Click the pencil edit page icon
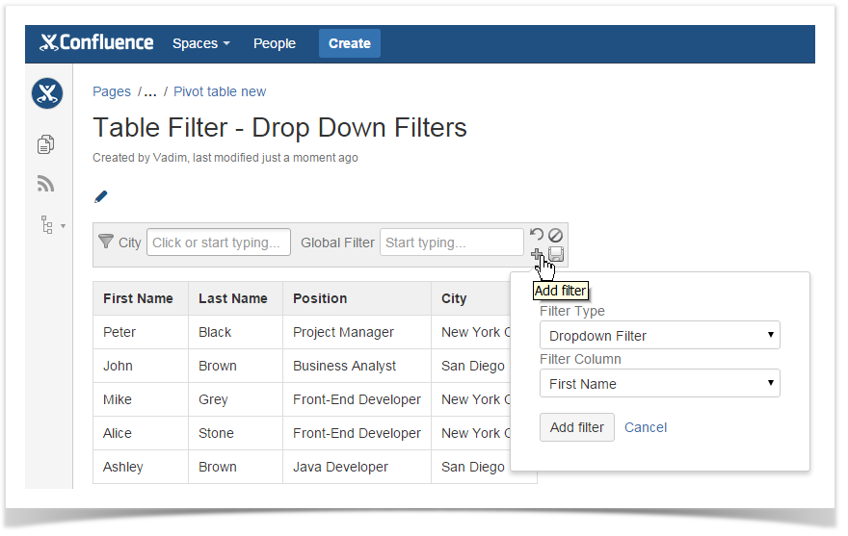 pyautogui.click(x=101, y=196)
